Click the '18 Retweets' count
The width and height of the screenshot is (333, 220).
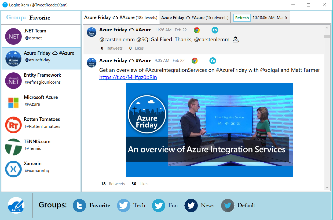point(113,184)
